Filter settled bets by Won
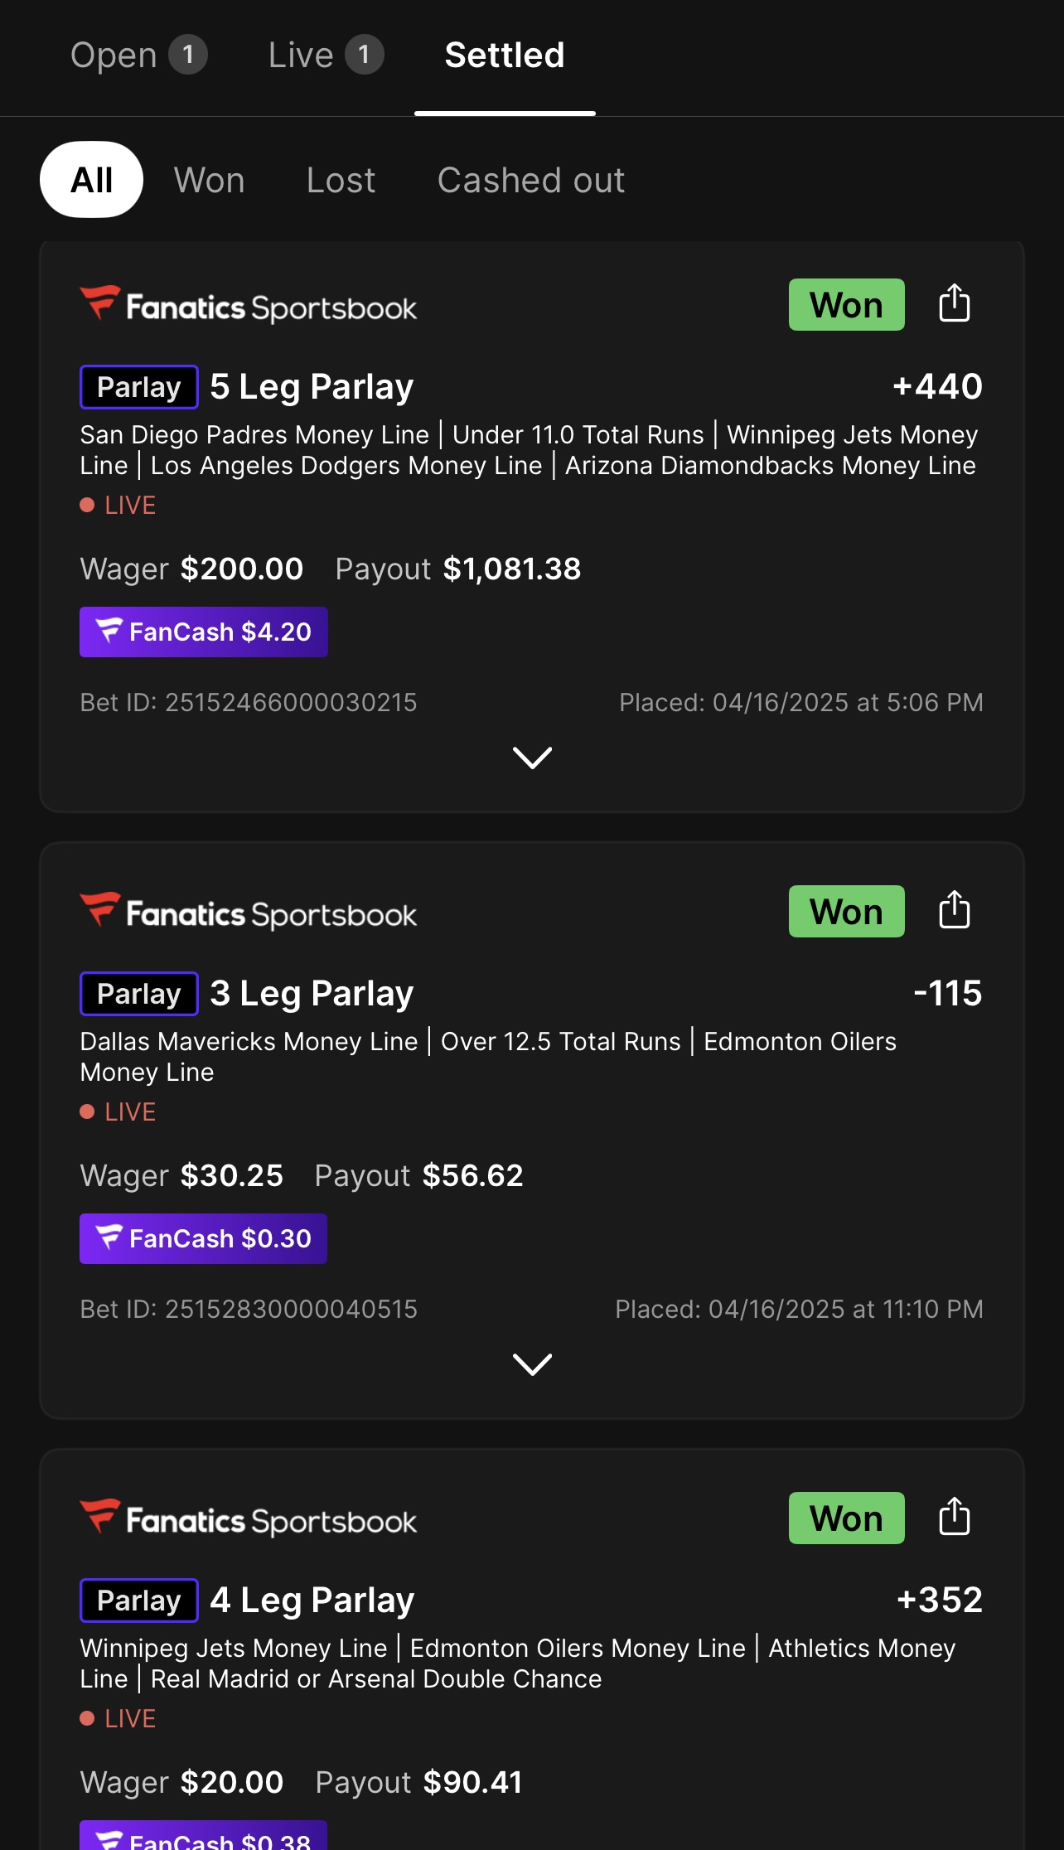The height and width of the screenshot is (1850, 1064). click(210, 180)
